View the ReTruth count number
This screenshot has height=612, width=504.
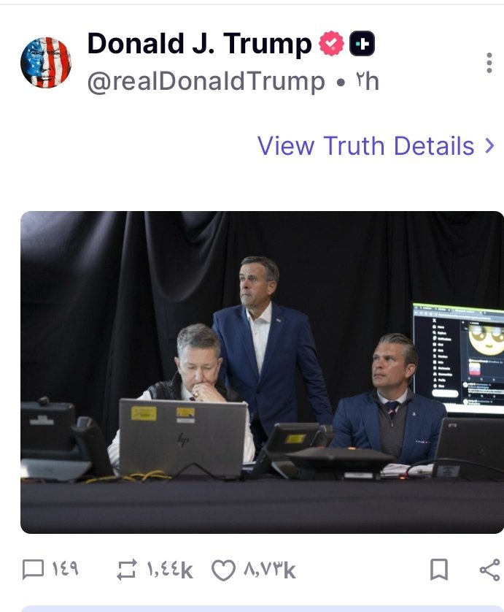(170, 570)
